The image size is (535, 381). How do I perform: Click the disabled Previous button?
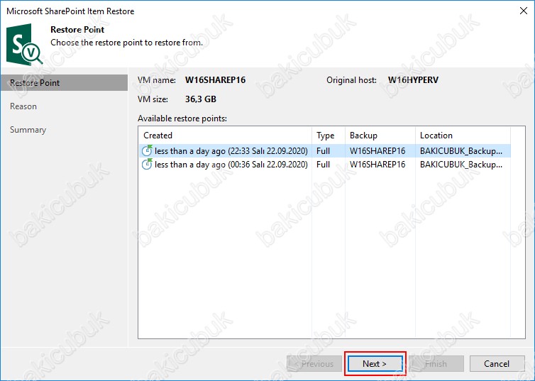click(314, 363)
